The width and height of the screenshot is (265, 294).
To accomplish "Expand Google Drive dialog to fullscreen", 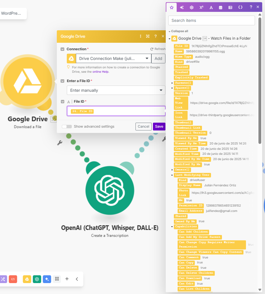I will [x=148, y=36].
